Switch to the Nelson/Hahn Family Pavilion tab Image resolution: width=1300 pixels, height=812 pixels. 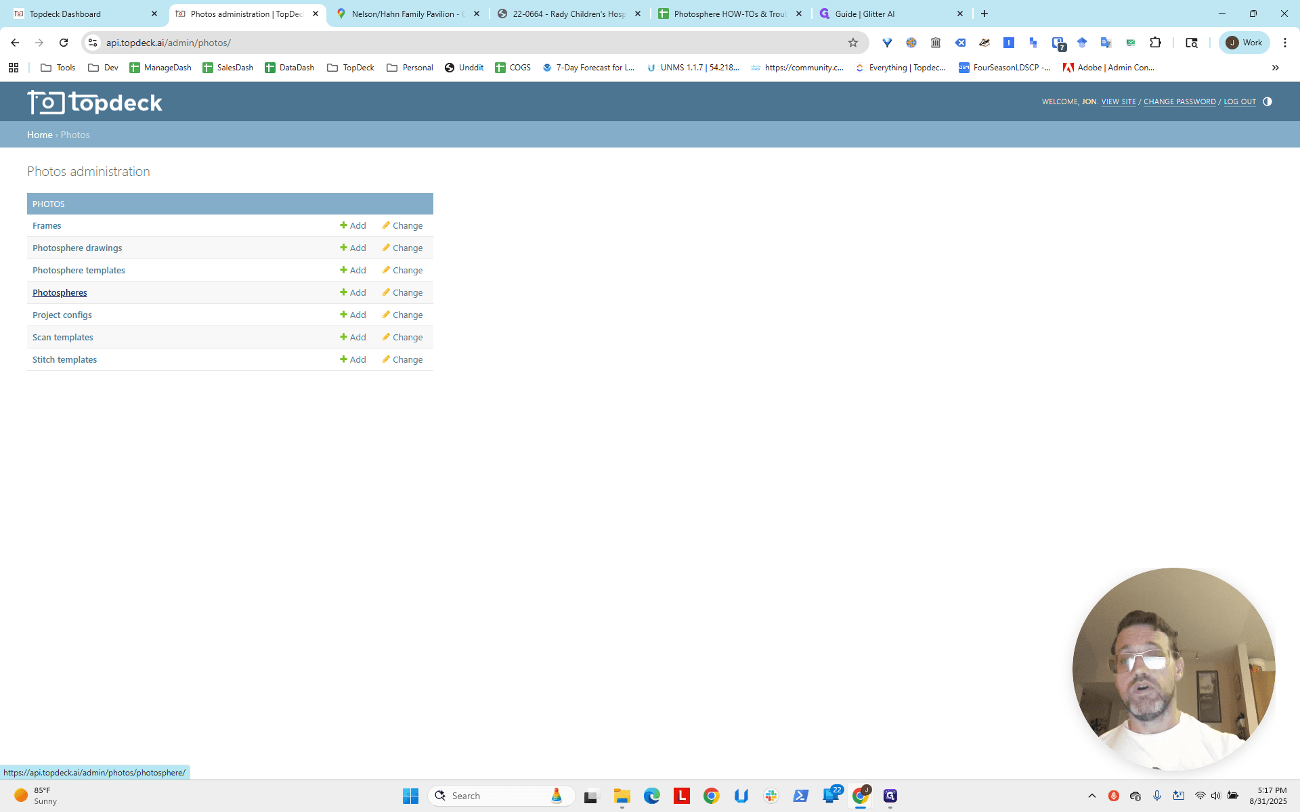point(408,14)
